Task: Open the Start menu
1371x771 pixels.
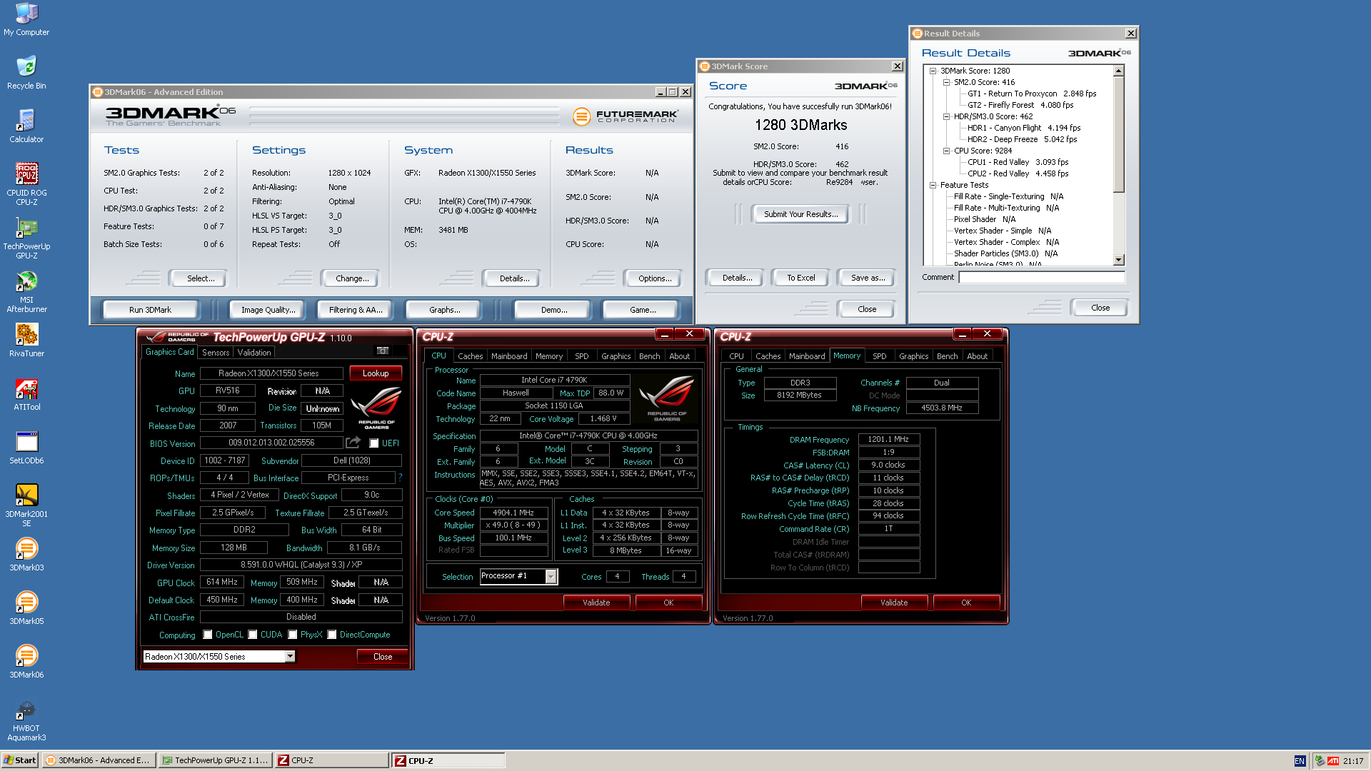Action: pyautogui.click(x=20, y=760)
